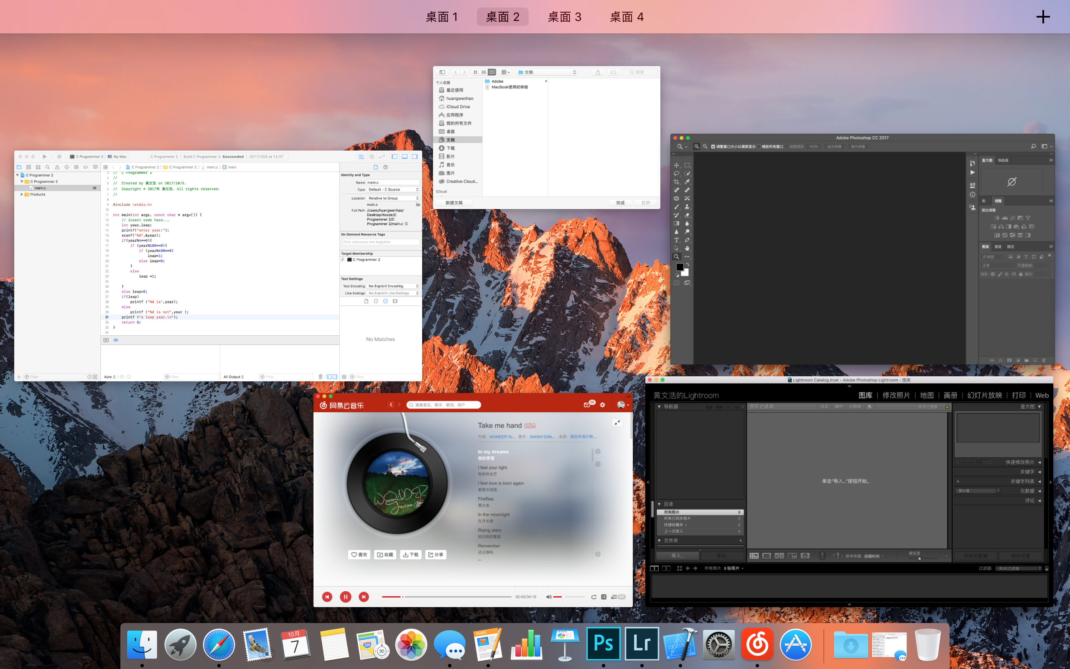Open the WONDER To... album link
Image resolution: width=1070 pixels, height=669 pixels.
click(x=502, y=437)
